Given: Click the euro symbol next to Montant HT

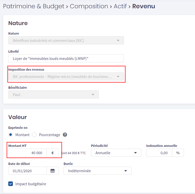Looking at the screenshot, I should pos(53,153).
